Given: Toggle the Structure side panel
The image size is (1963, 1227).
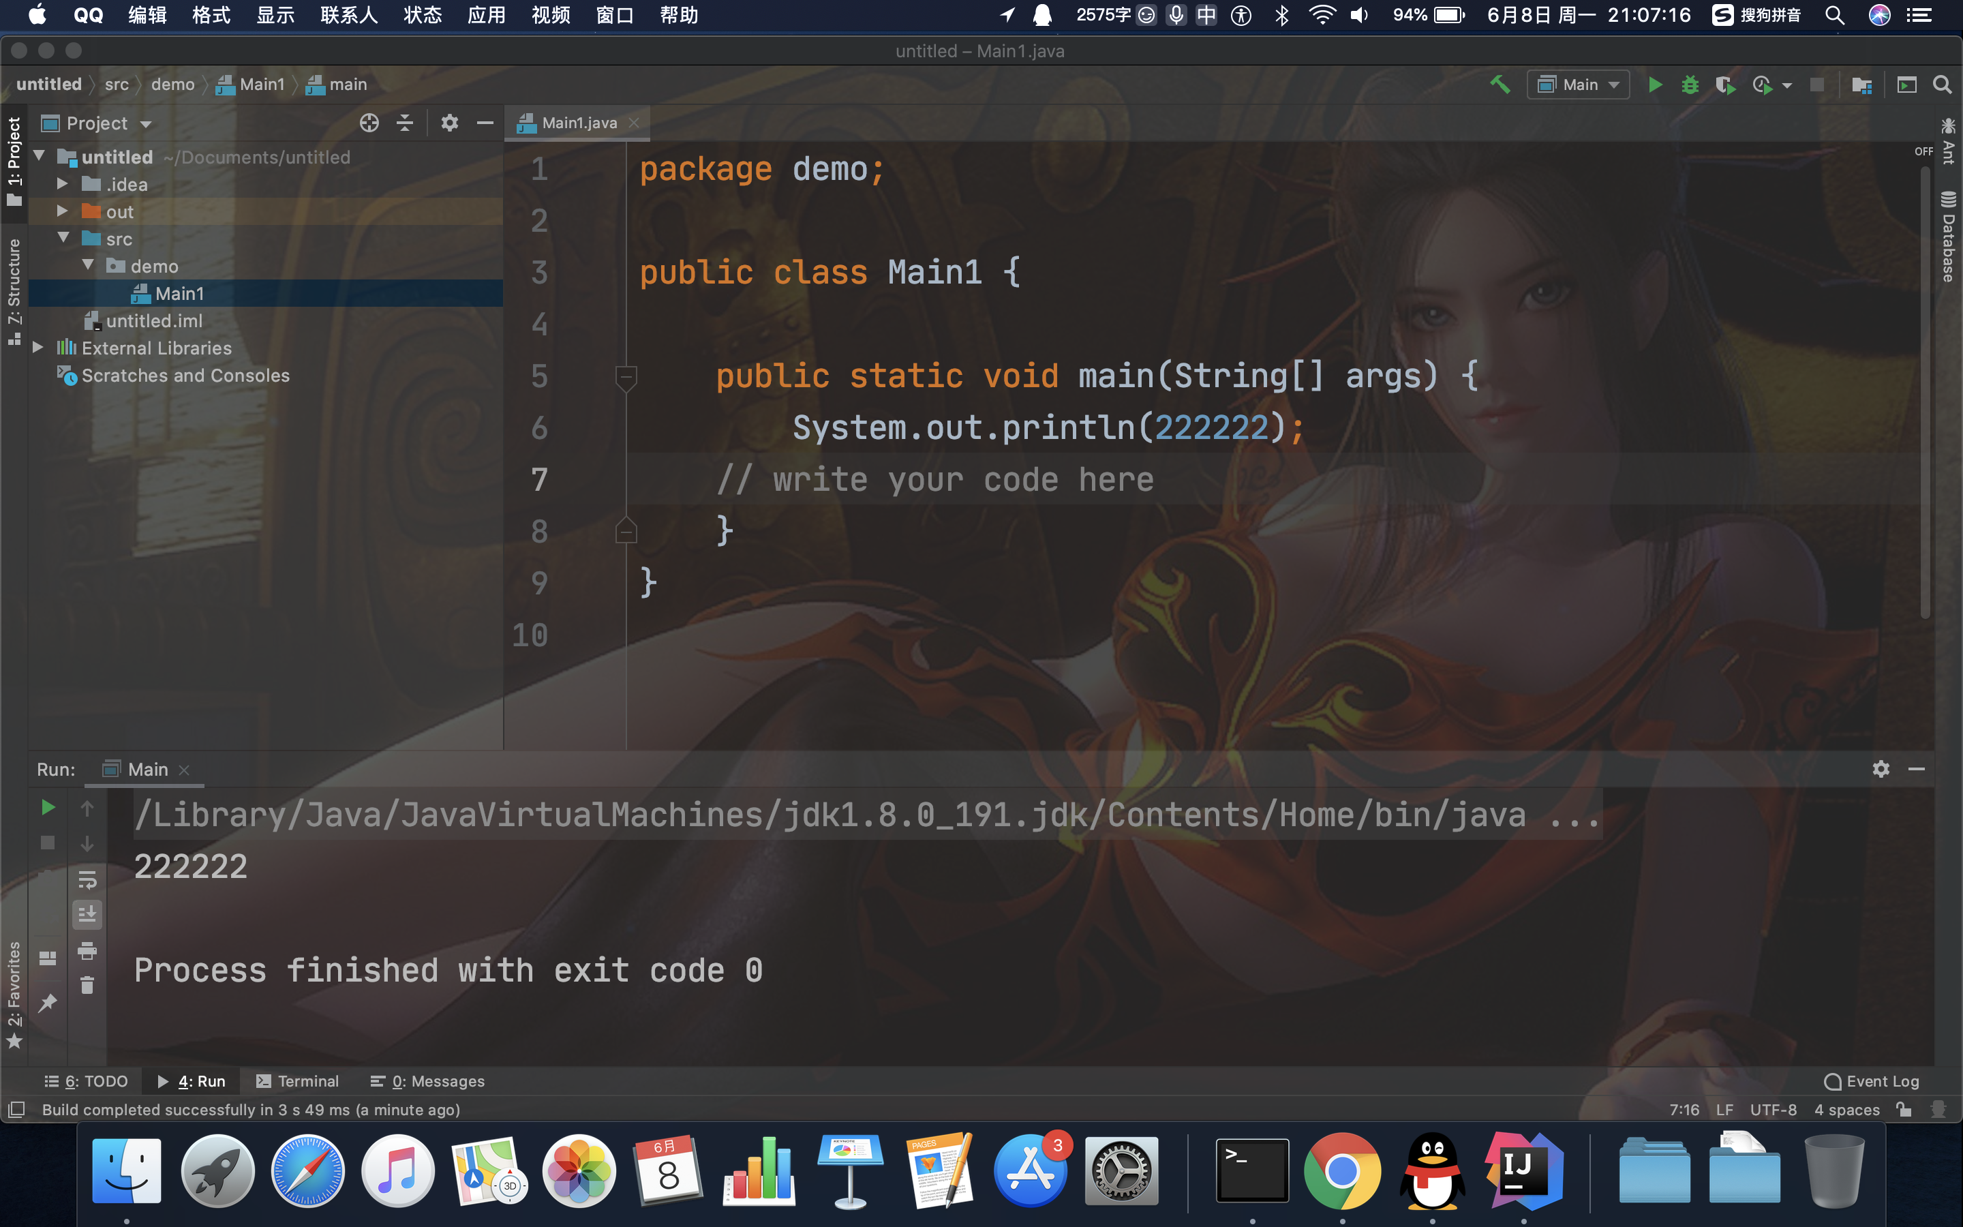Looking at the screenshot, I should 14,291.
